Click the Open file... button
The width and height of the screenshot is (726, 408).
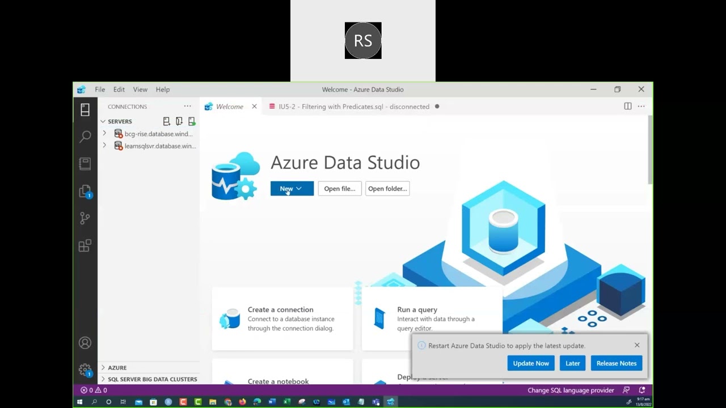pyautogui.click(x=340, y=189)
